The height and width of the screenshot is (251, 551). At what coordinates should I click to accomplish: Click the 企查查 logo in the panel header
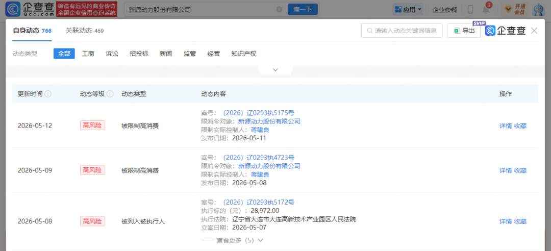[505, 31]
